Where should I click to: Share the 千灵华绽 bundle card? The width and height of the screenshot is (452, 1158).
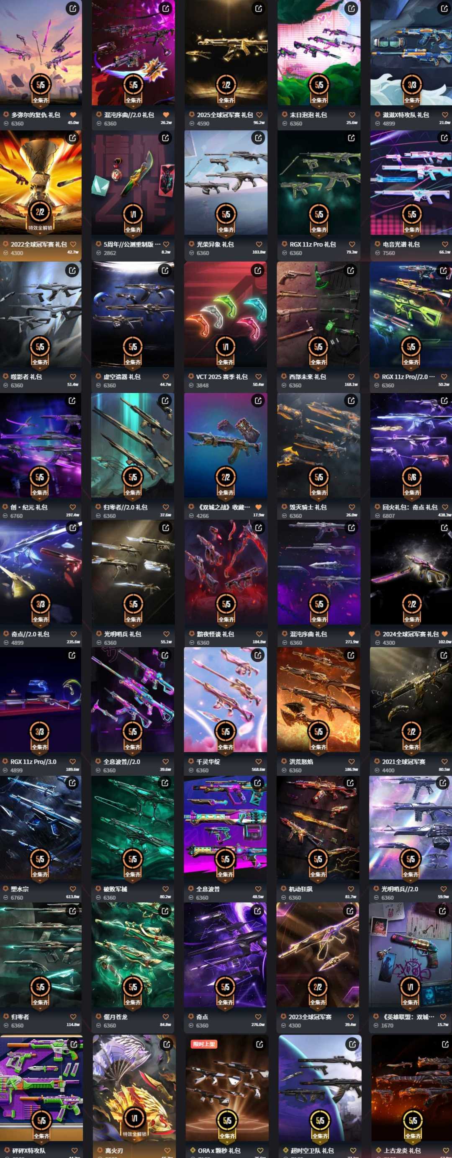coord(258,655)
